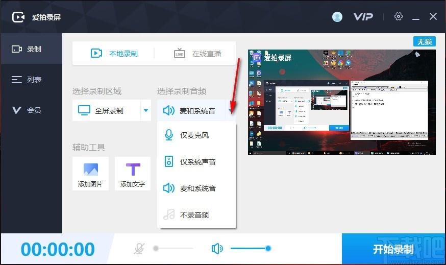
Task: Click the 无损 quality badge
Action: [x=425, y=42]
